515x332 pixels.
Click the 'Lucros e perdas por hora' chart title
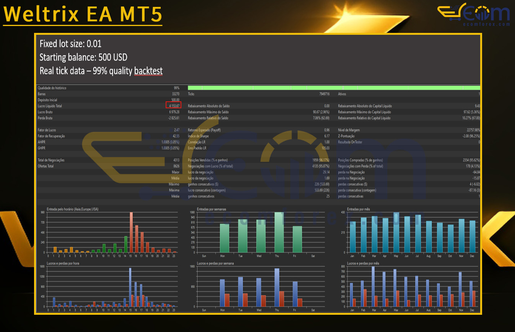(63, 264)
